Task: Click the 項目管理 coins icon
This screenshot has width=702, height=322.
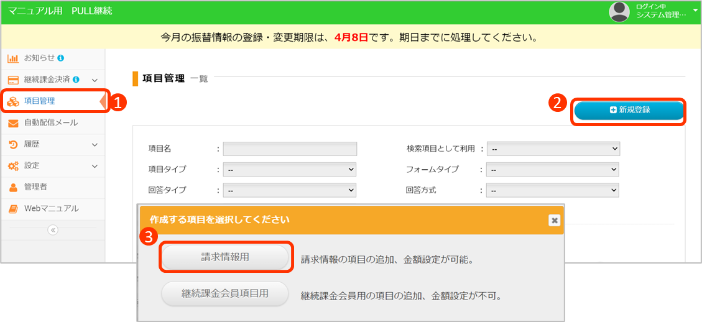Action: click(x=13, y=101)
